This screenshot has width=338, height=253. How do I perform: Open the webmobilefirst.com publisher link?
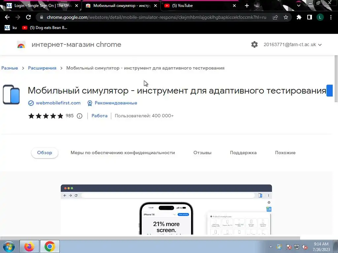pyautogui.click(x=58, y=103)
